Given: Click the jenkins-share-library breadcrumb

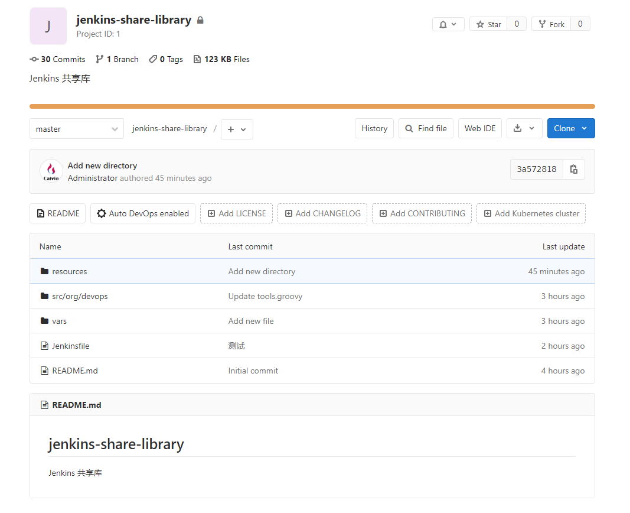Looking at the screenshot, I should (x=169, y=129).
